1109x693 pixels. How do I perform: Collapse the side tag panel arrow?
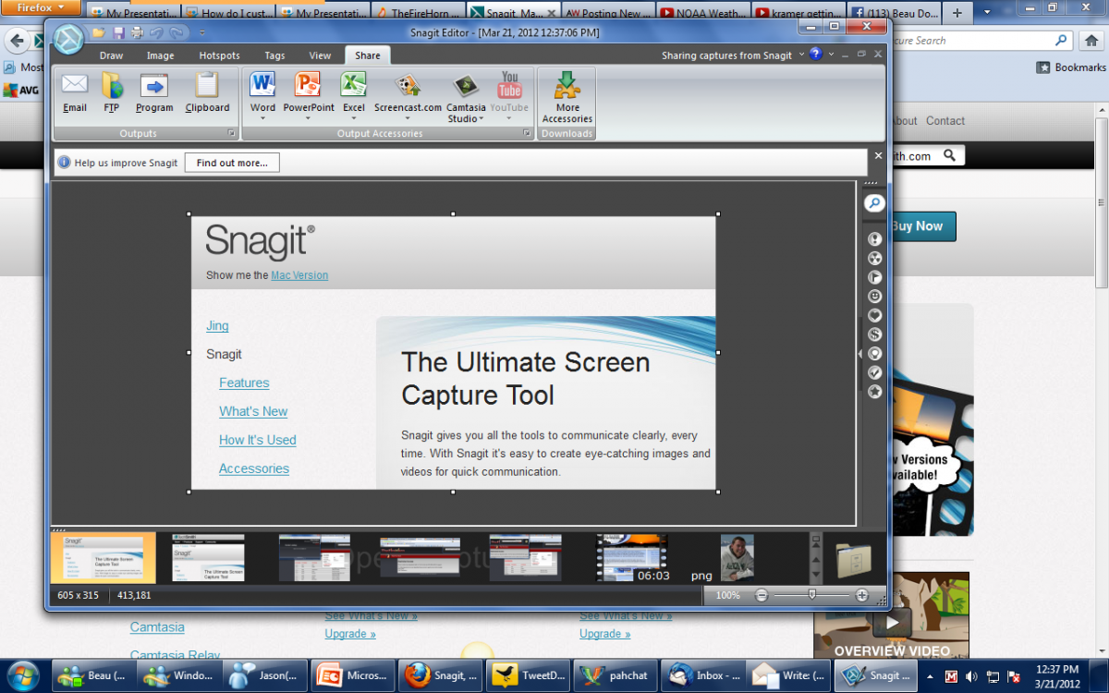pos(861,353)
